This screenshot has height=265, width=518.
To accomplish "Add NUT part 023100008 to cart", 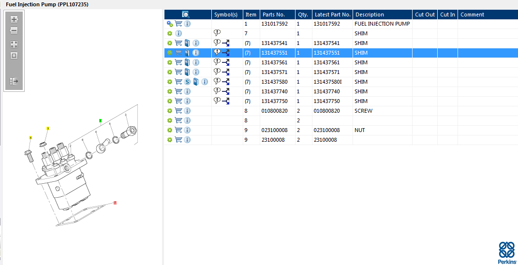I will (178, 130).
